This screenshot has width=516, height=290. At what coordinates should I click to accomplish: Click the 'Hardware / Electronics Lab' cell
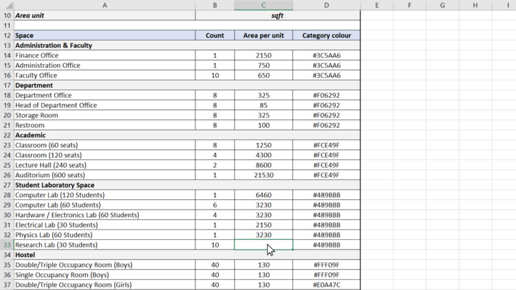pyautogui.click(x=105, y=215)
